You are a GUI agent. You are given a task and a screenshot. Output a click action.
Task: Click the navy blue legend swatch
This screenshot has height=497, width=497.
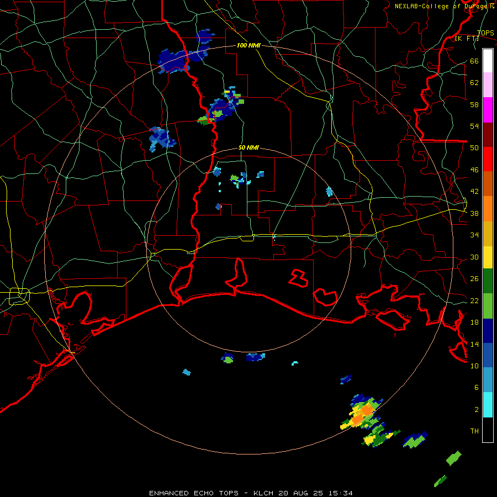click(488, 331)
